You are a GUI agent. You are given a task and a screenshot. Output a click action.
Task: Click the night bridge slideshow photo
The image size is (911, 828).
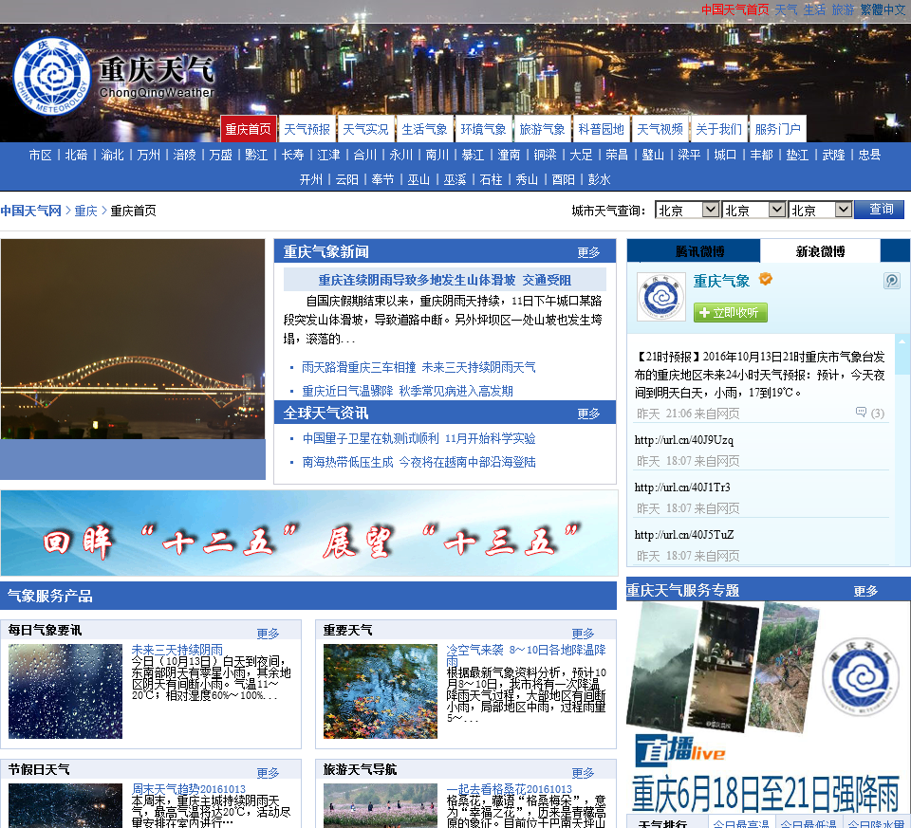pyautogui.click(x=133, y=340)
